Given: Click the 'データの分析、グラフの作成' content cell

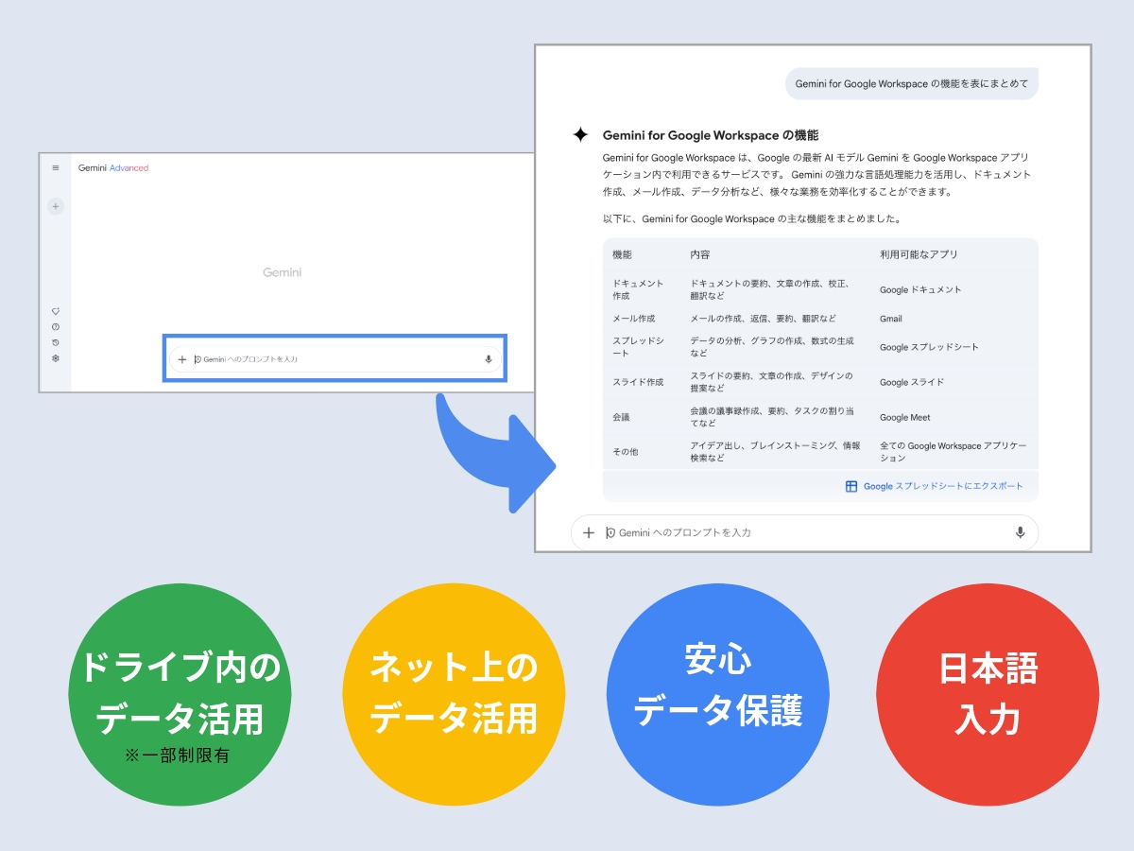Looking at the screenshot, I should coord(772,347).
